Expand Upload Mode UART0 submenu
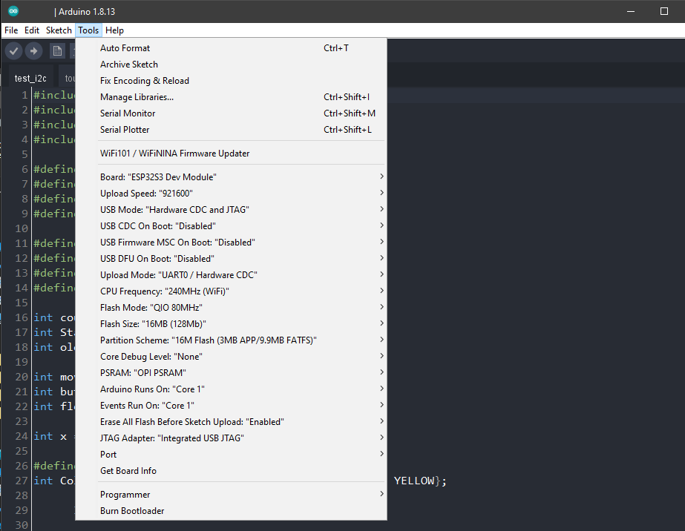685x531 pixels. click(231, 274)
